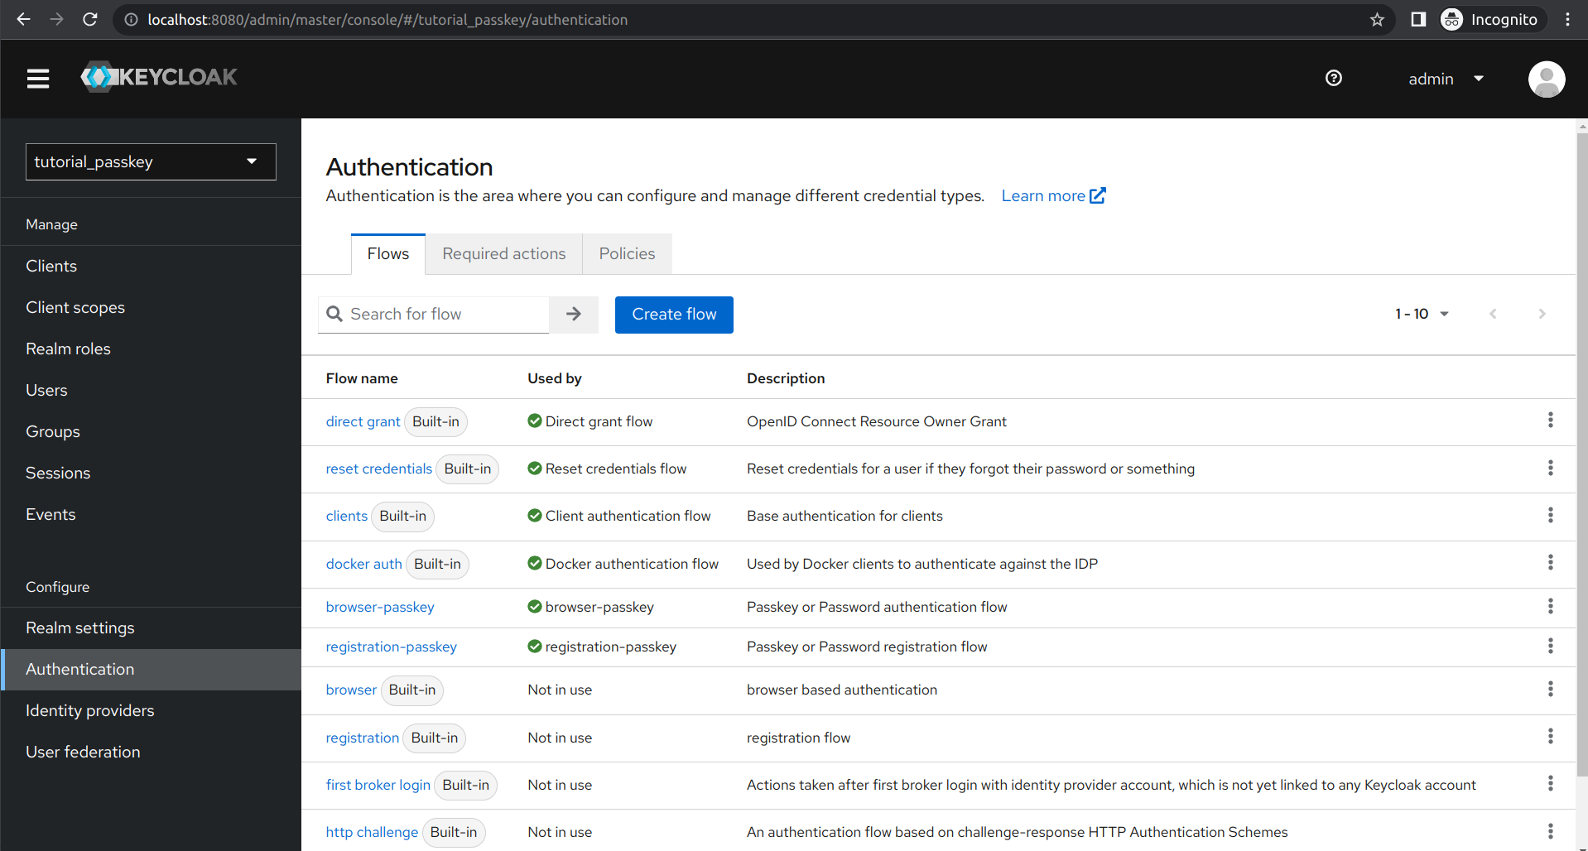Open the first broker login flow

(378, 785)
